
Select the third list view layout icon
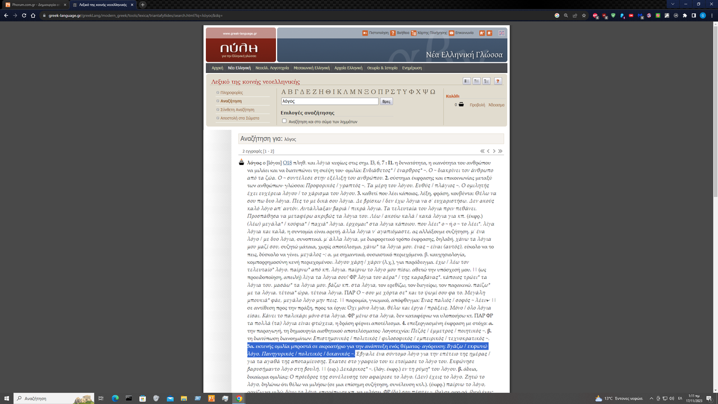pos(486,81)
